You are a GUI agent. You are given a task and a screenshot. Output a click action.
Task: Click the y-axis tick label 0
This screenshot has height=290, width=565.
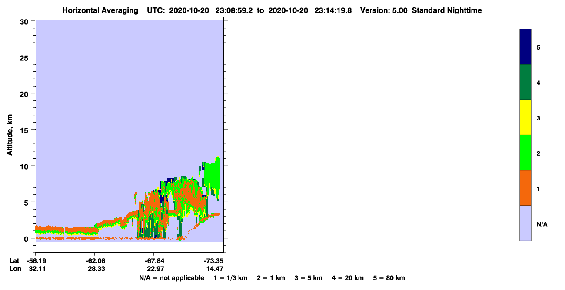[27, 239]
